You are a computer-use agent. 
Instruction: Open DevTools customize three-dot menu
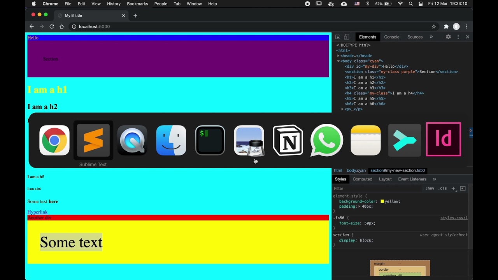tap(458, 37)
